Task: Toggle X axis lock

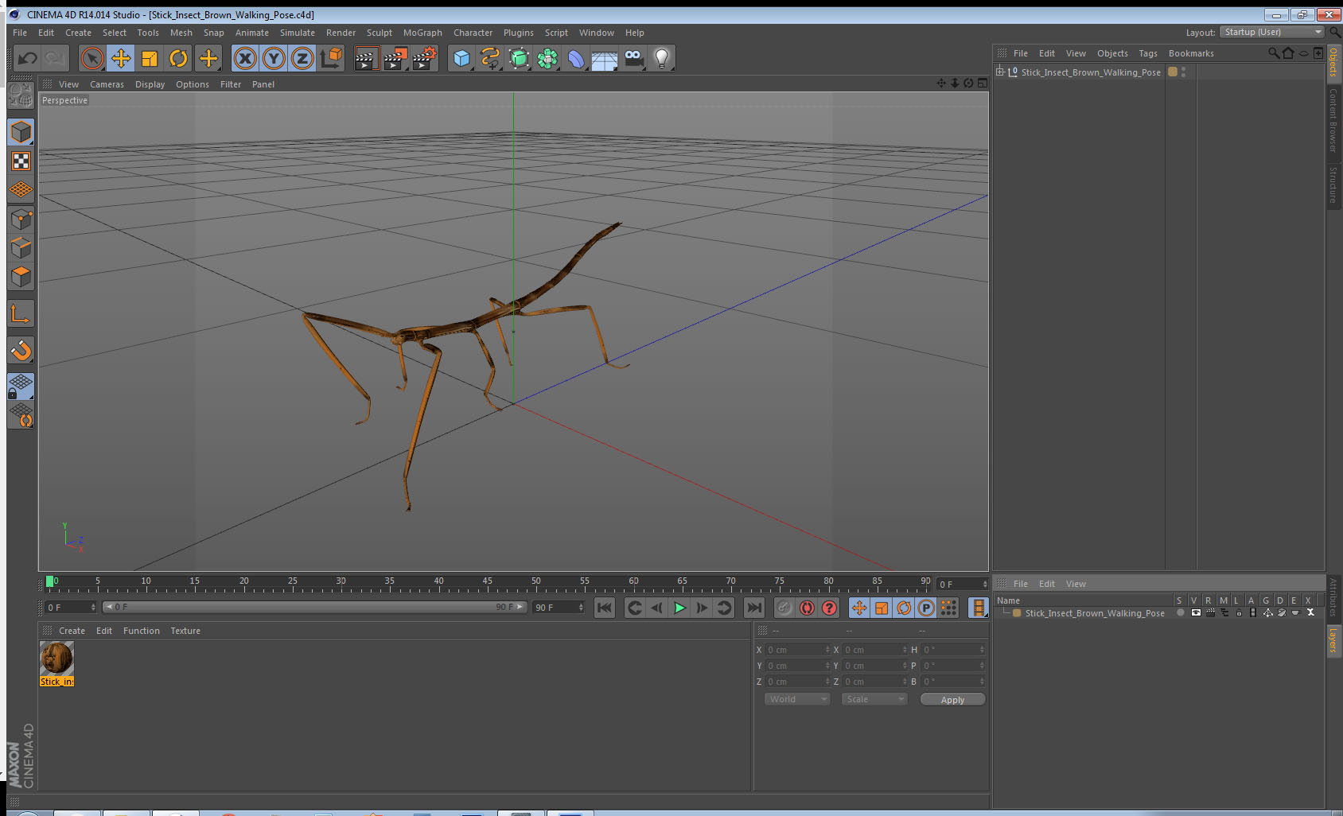Action: pyautogui.click(x=245, y=58)
